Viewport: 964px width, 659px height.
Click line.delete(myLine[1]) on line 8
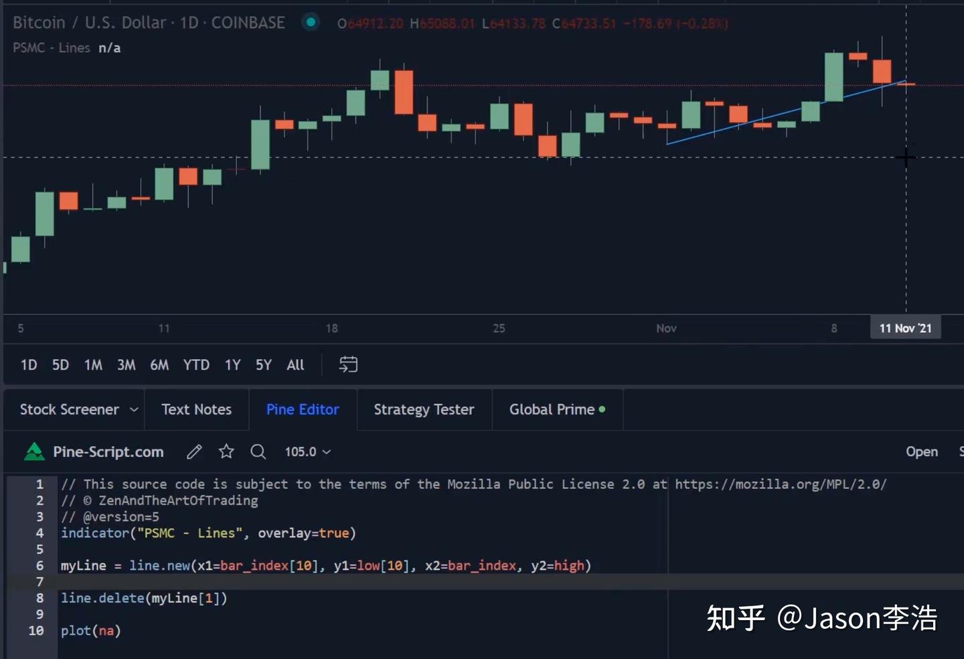144,598
